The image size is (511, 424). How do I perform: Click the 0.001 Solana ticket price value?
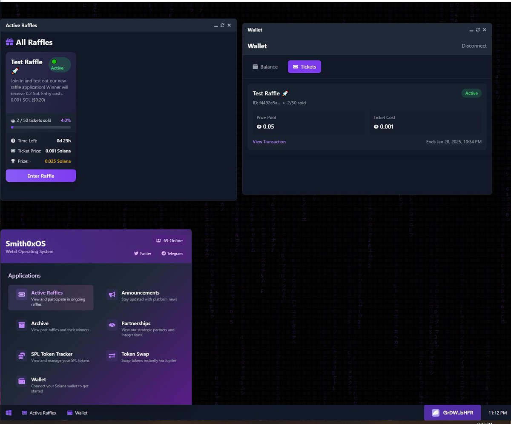coord(58,151)
